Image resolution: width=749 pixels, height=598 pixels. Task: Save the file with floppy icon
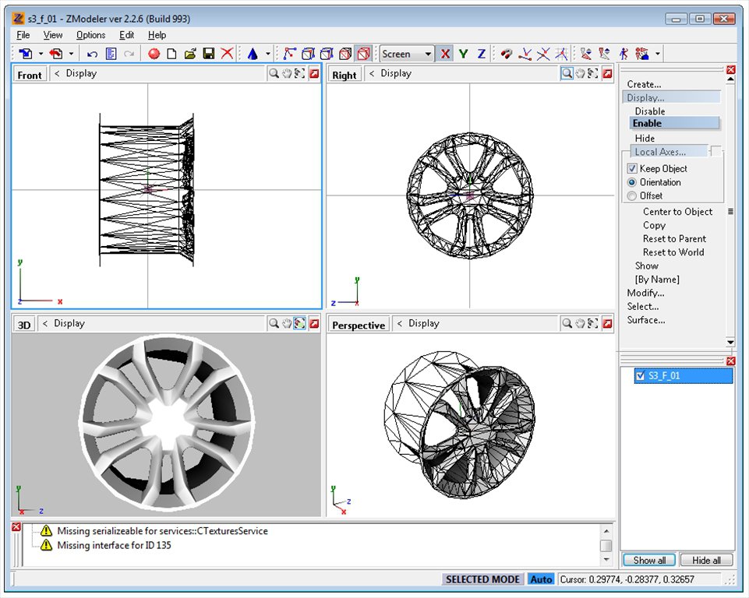click(208, 54)
